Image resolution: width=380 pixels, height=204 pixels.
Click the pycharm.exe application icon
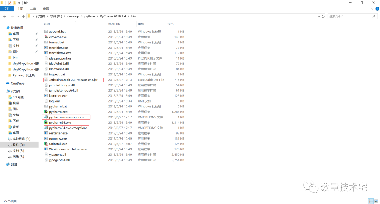46,112
